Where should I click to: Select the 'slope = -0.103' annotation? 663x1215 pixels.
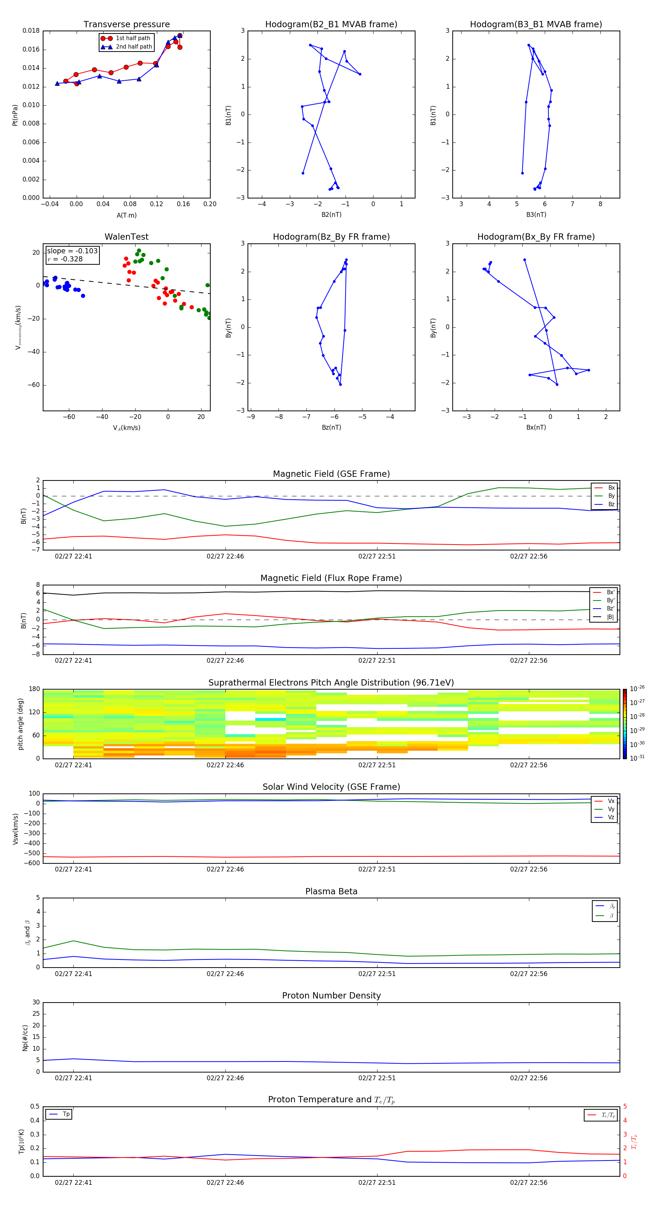click(72, 251)
